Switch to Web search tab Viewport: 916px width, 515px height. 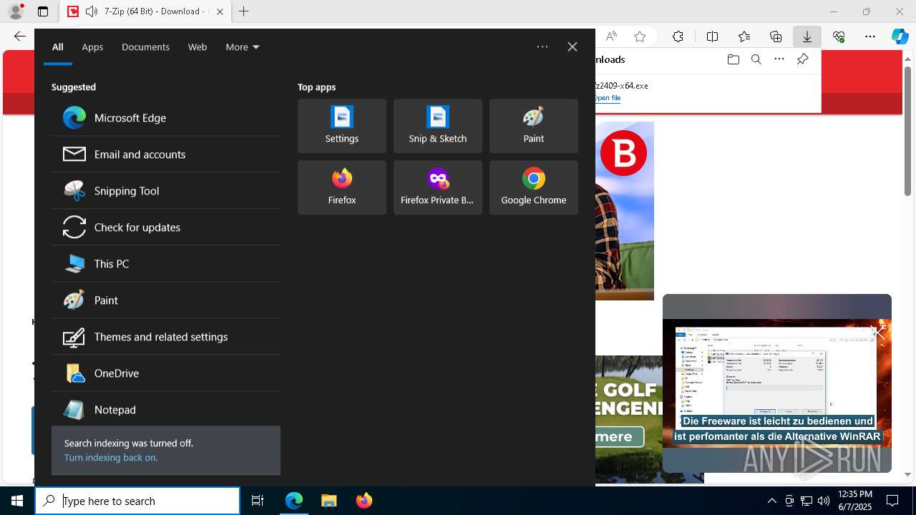[198, 47]
